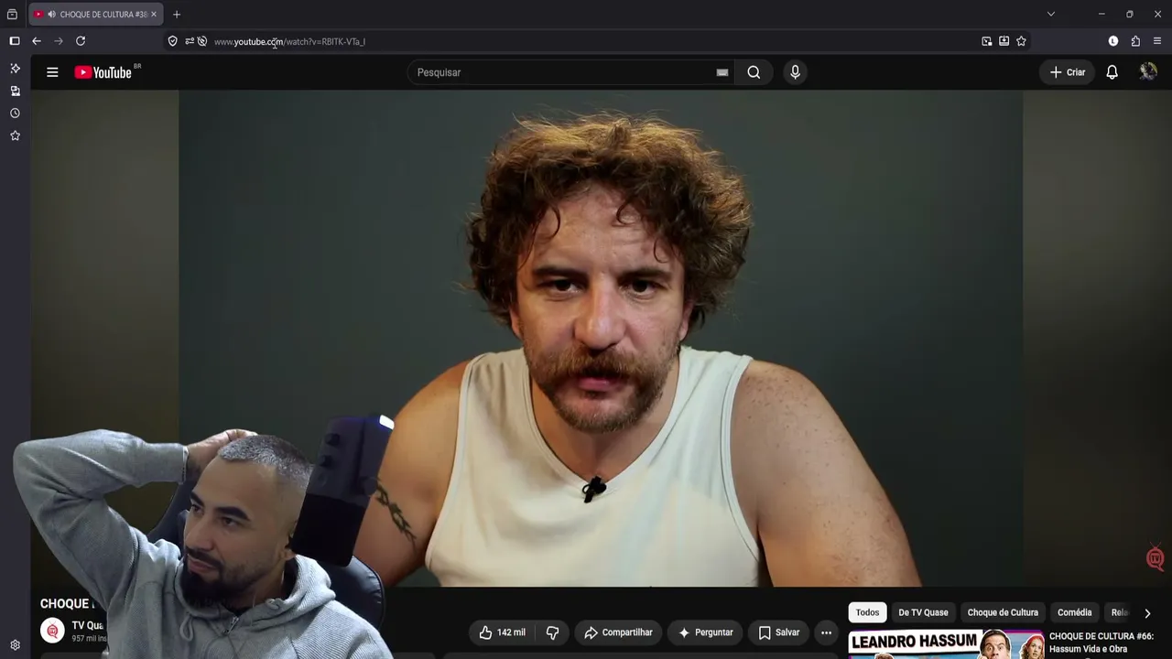Close the CHOQUE DE CULTURA tab

(154, 15)
